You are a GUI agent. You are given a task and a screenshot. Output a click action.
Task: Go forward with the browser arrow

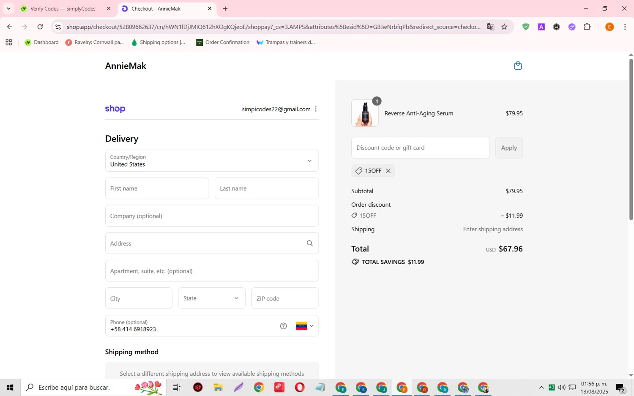pos(25,27)
